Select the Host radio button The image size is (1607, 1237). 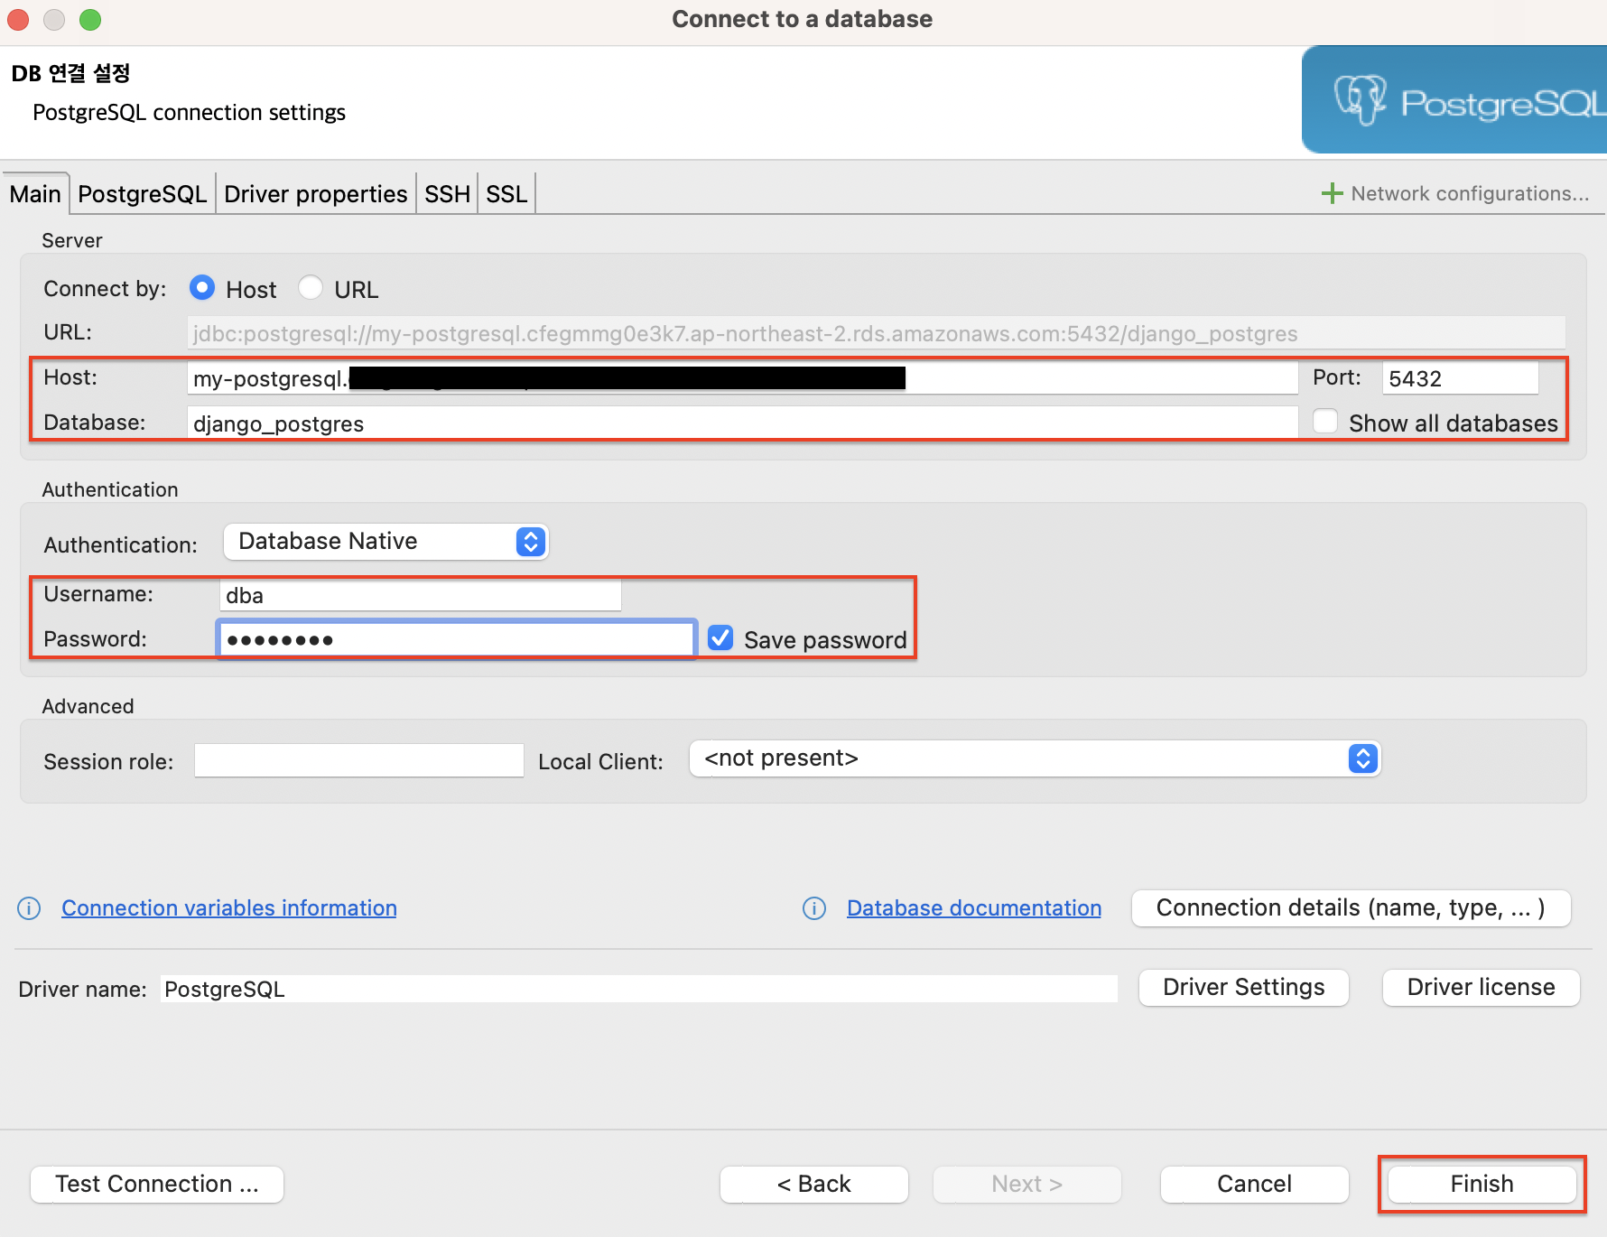pyautogui.click(x=202, y=288)
